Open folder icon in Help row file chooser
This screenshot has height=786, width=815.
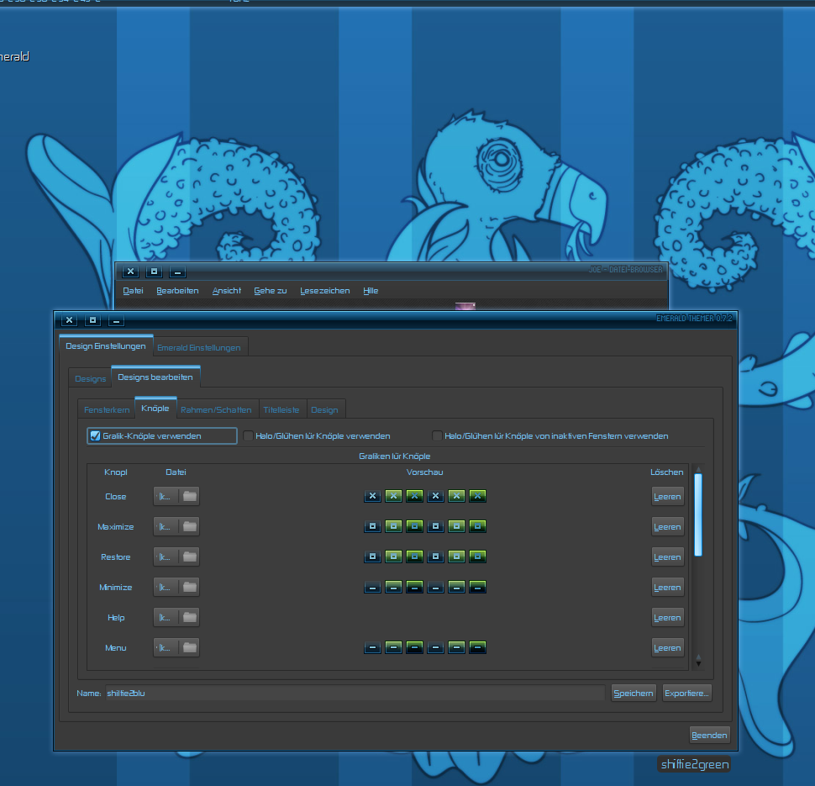[x=190, y=617]
